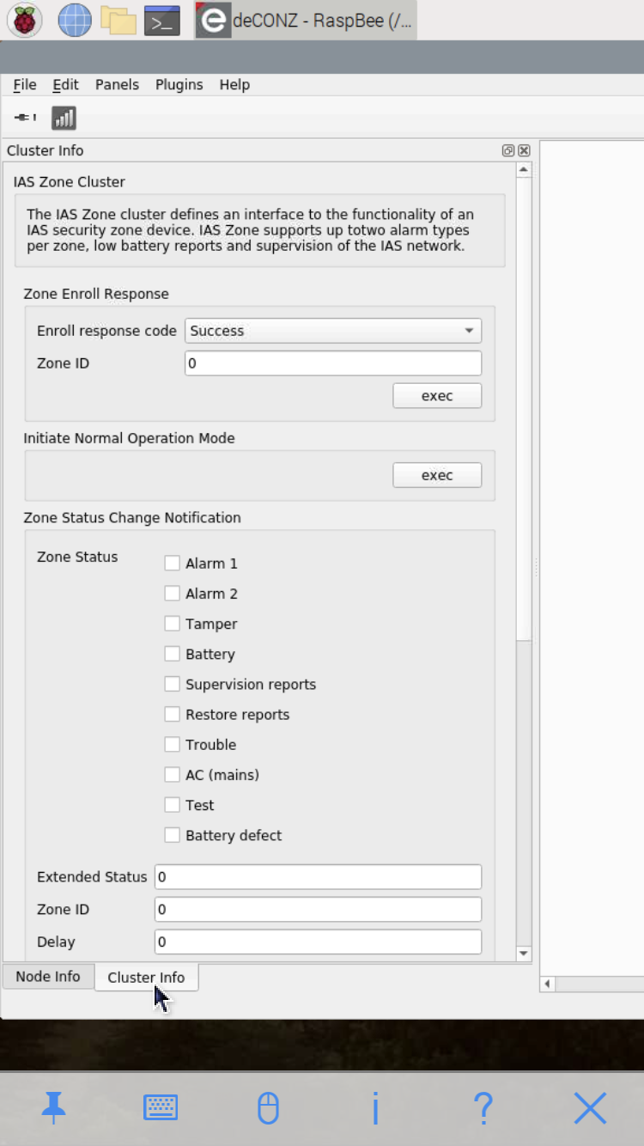Open the Panels menu
The height and width of the screenshot is (1146, 644).
coord(117,84)
